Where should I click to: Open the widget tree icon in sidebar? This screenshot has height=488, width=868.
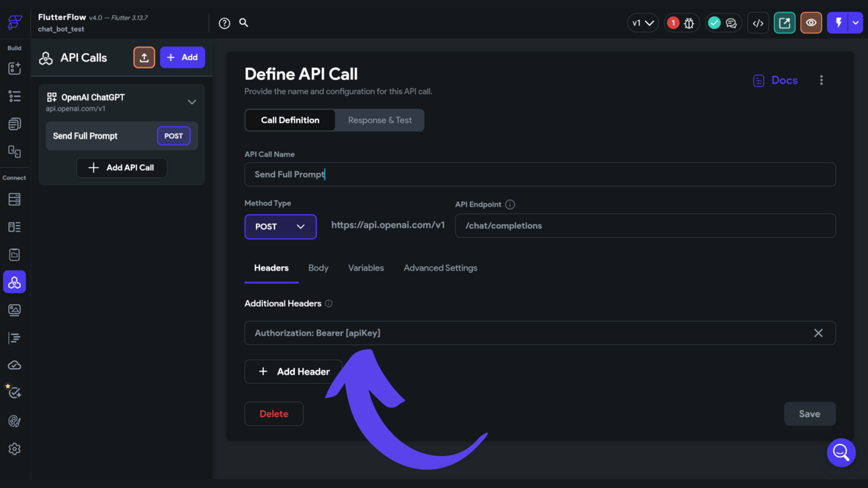pyautogui.click(x=14, y=97)
